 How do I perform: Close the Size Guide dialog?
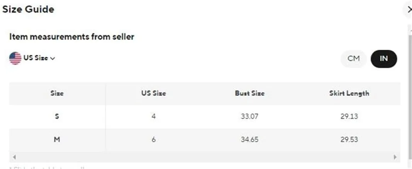409,10
